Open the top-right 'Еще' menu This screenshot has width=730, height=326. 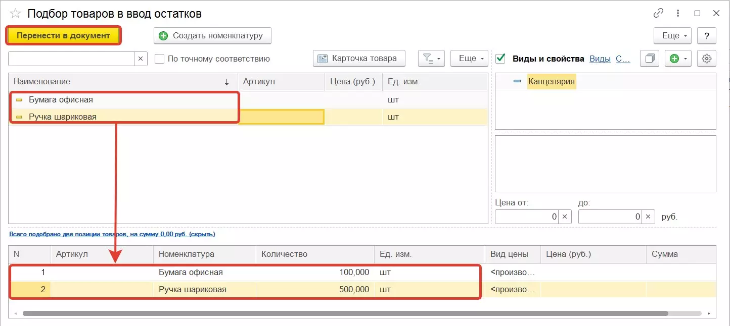point(673,36)
